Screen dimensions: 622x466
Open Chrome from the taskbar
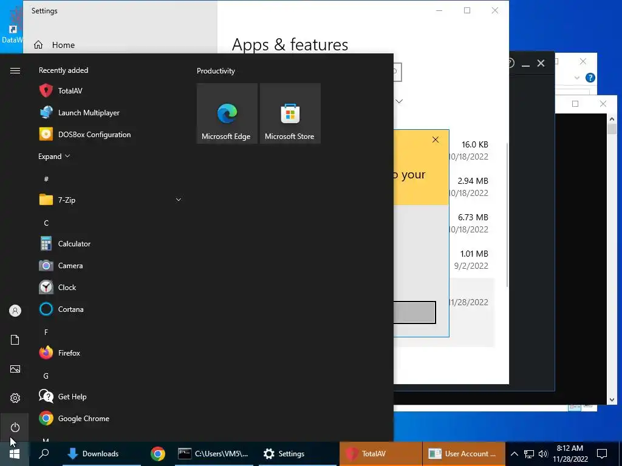pos(158,454)
